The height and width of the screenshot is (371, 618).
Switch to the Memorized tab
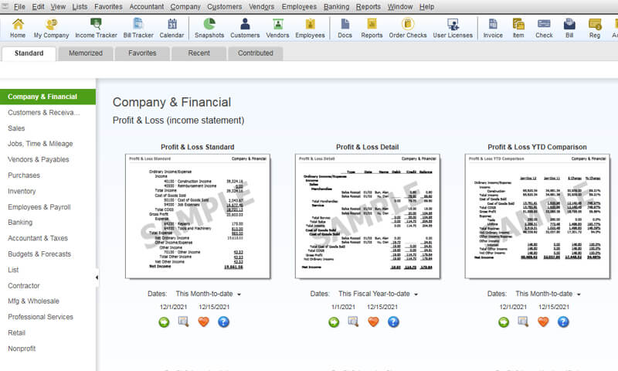[85, 53]
